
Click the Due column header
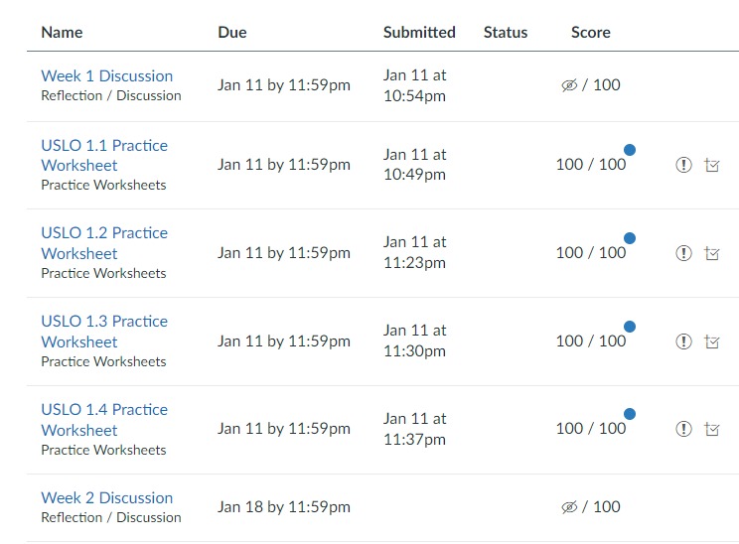[231, 32]
